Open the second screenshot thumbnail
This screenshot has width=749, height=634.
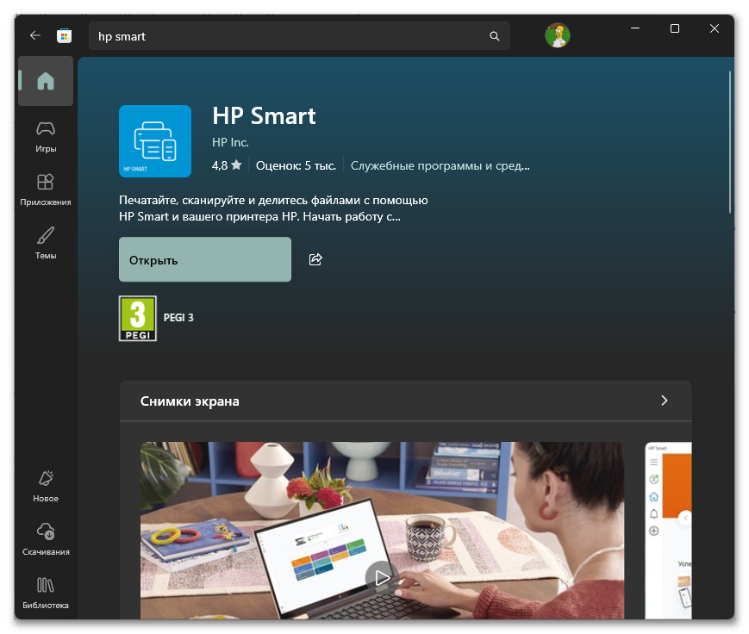point(668,531)
